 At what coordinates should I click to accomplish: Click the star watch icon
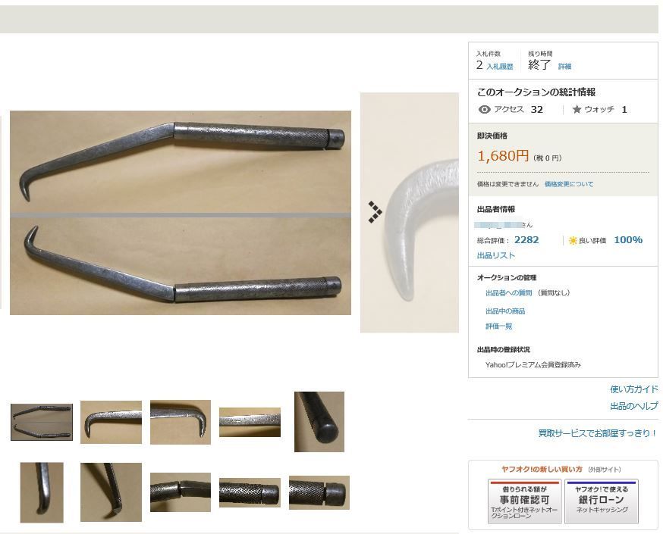(x=577, y=109)
